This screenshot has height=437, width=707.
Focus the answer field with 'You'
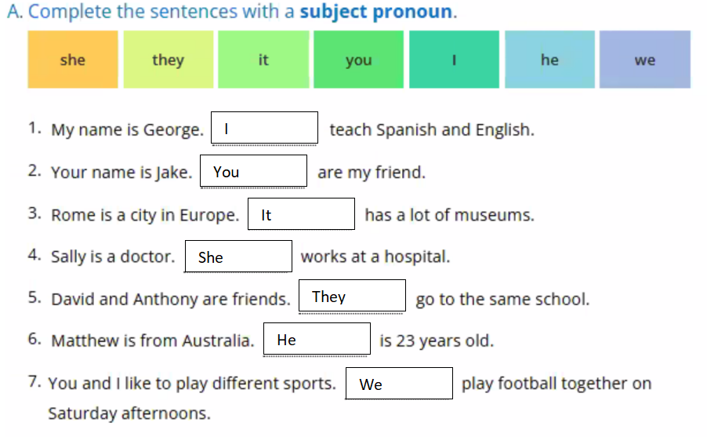(253, 172)
